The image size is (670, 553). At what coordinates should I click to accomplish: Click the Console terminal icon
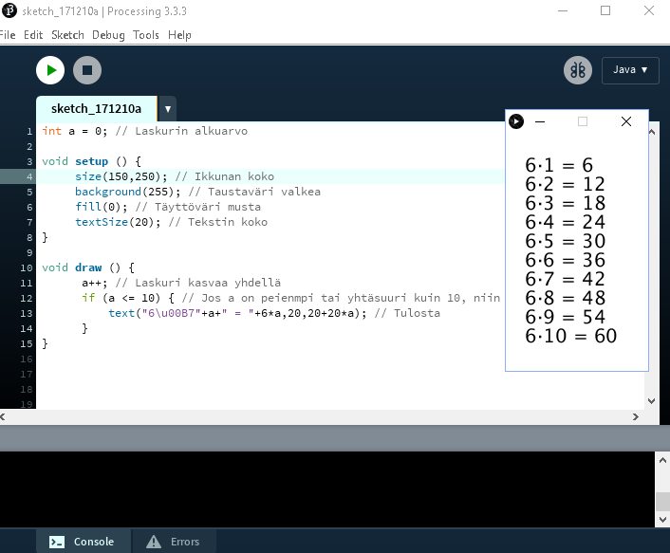57,542
